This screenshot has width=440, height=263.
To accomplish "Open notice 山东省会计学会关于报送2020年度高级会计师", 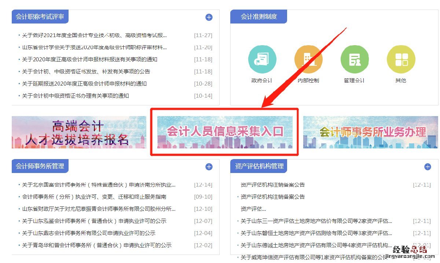I will pyautogui.click(x=95, y=47).
